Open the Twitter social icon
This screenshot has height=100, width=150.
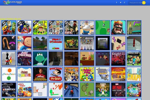click(x=120, y=2)
